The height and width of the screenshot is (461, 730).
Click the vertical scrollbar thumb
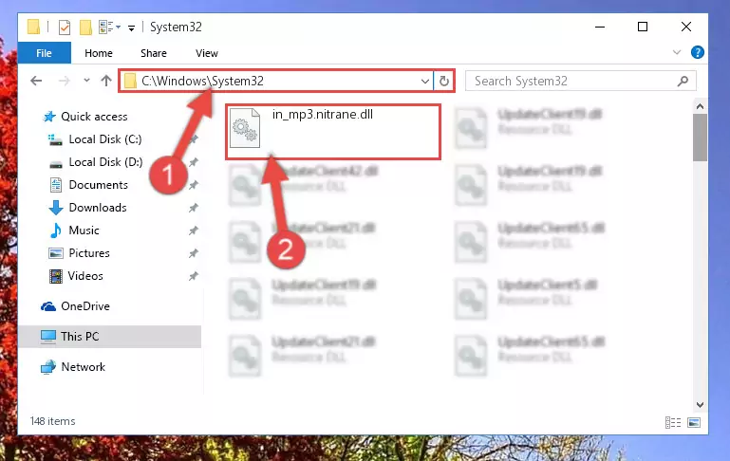click(x=700, y=138)
